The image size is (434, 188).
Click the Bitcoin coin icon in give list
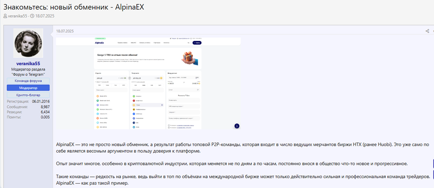coord(97,96)
